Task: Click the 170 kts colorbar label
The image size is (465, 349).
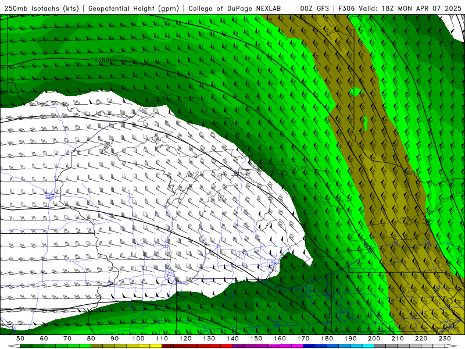Action: (x=303, y=339)
